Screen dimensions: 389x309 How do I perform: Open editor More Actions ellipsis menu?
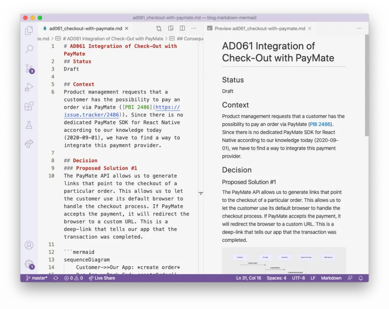pos(194,28)
